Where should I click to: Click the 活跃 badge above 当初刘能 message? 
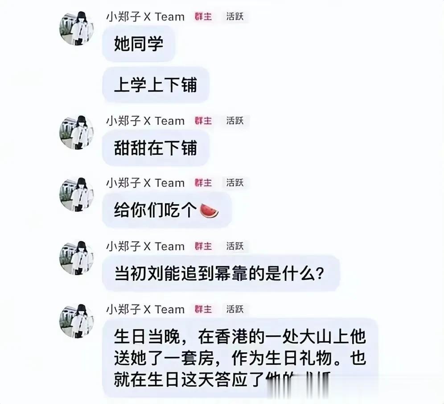pos(235,246)
